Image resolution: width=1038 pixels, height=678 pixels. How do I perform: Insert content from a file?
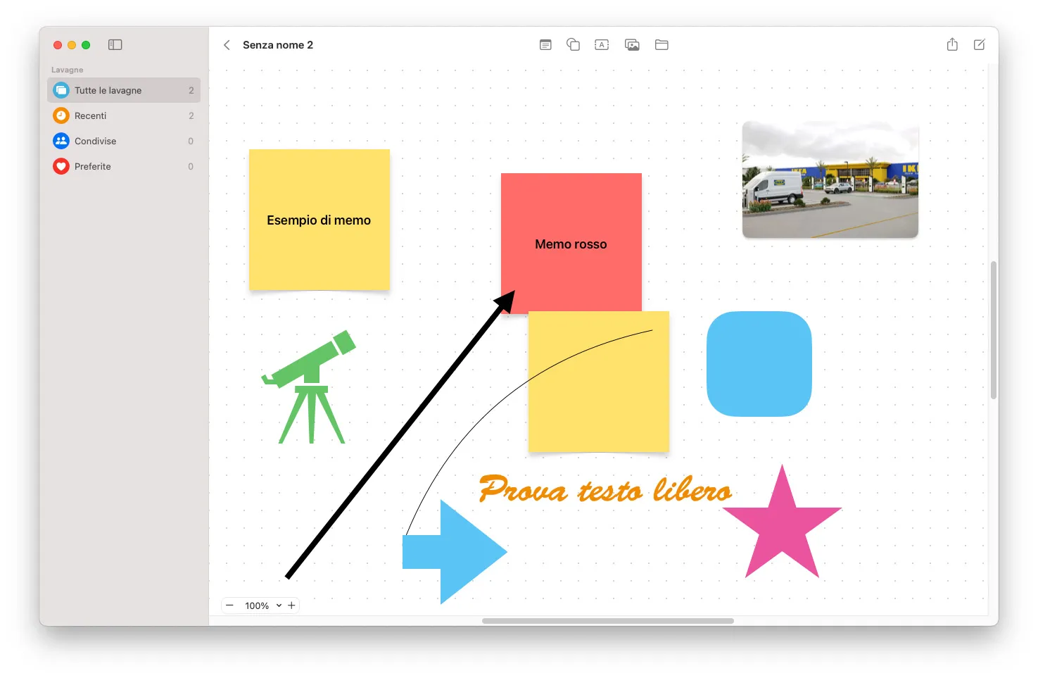pyautogui.click(x=661, y=44)
